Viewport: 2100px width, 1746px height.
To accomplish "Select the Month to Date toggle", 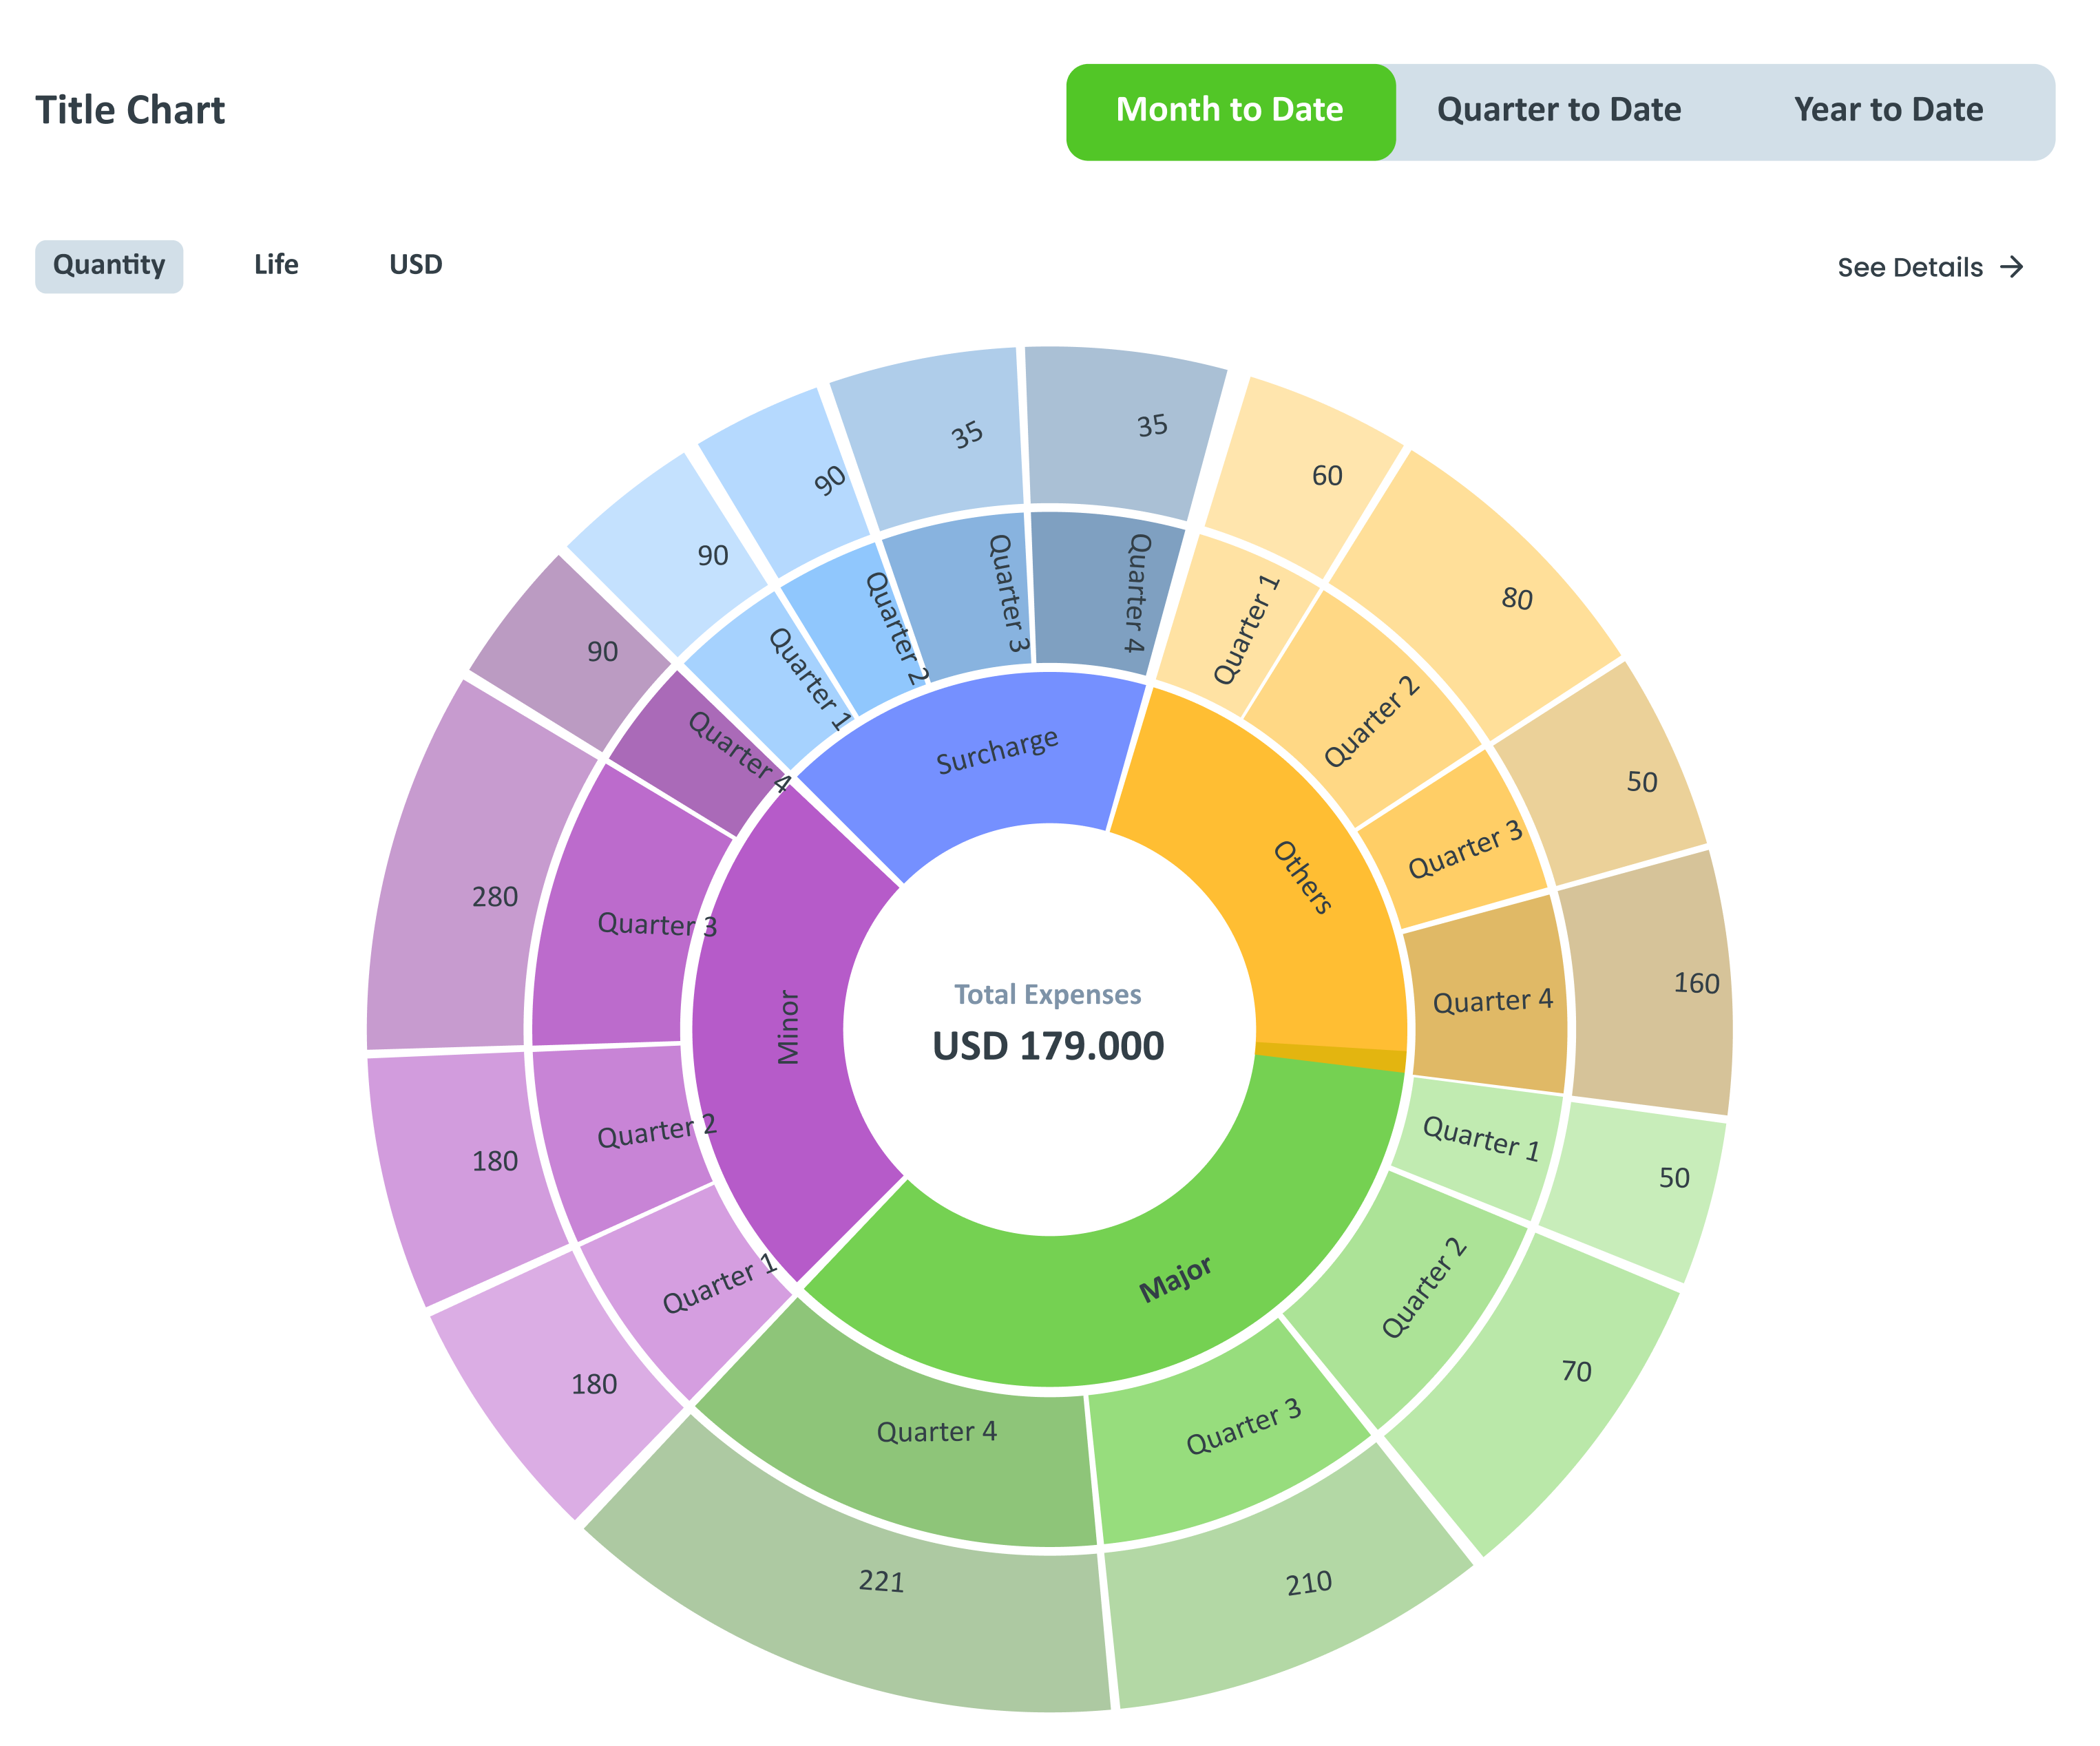I will 1230,111.
